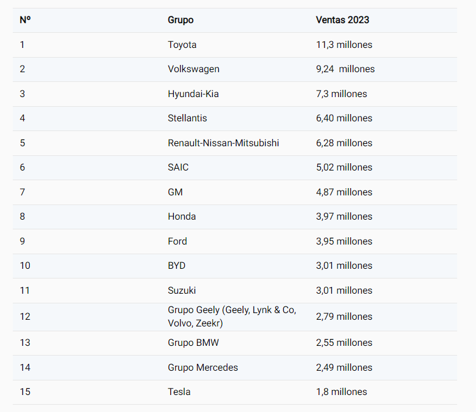Click the '6,40 millones' sales value
Image resolution: width=476 pixels, height=412 pixels.
click(344, 118)
